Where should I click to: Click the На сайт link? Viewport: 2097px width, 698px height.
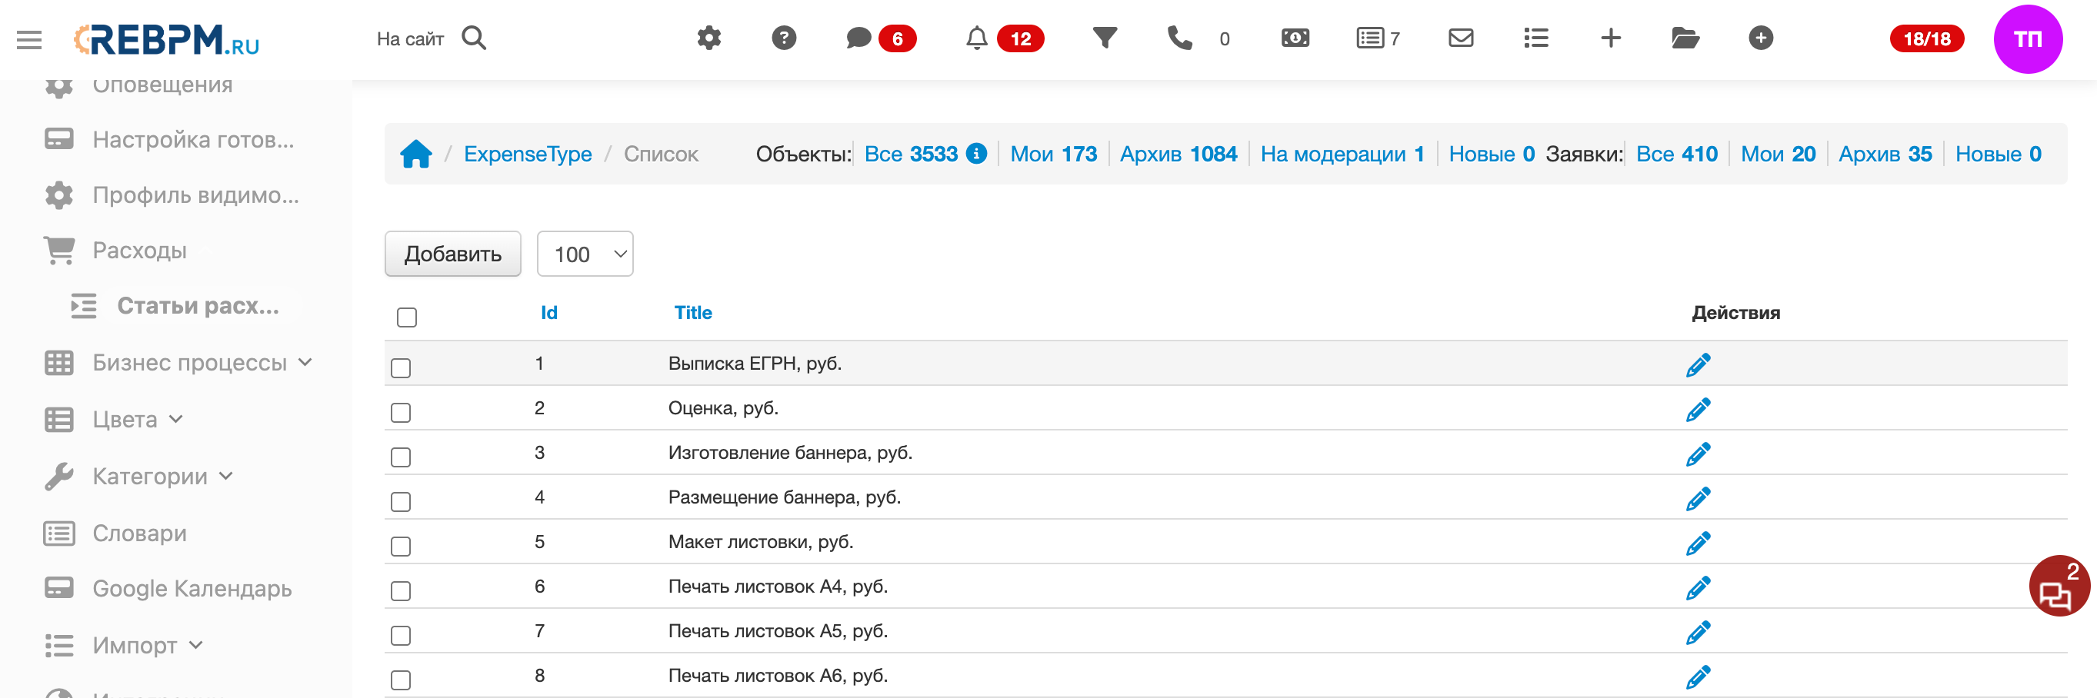410,39
